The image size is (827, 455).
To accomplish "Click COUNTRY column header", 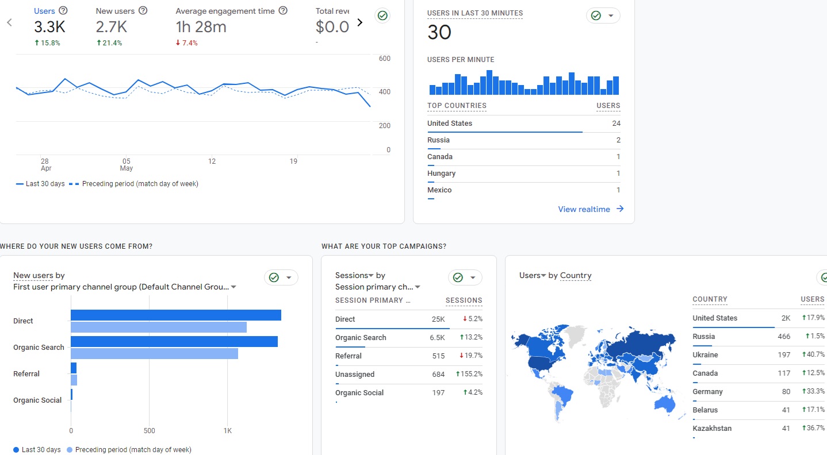I will pos(710,299).
